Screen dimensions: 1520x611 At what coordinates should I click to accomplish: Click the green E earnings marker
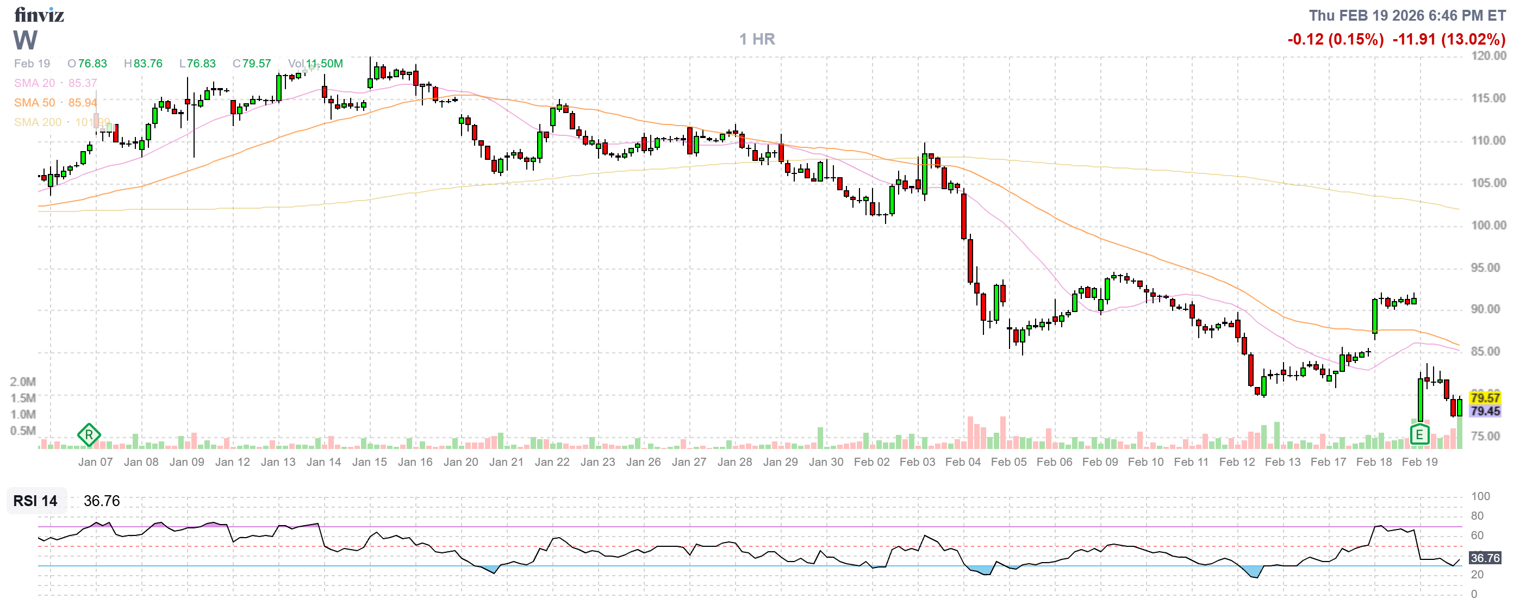click(1419, 435)
